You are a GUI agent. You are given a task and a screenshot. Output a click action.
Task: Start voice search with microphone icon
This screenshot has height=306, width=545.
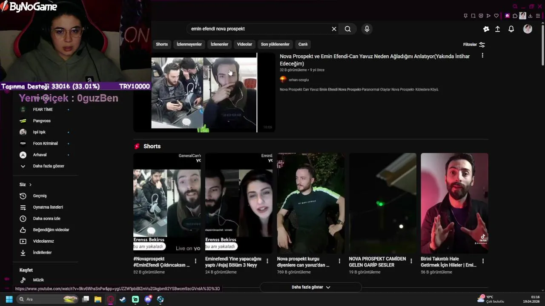click(x=367, y=29)
